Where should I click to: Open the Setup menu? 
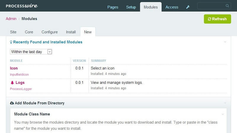[x=131, y=7]
